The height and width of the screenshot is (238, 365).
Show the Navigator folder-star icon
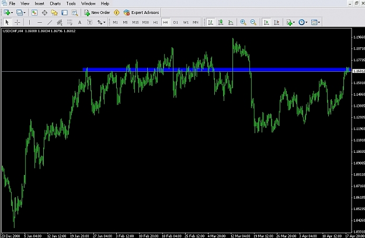point(54,13)
